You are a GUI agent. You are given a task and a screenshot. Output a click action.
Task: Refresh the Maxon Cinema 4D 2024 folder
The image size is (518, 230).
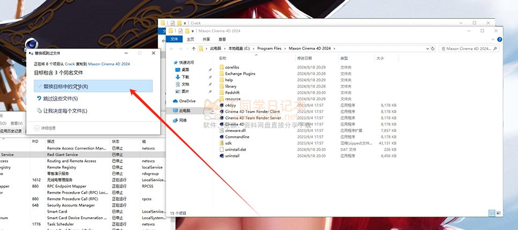433,49
